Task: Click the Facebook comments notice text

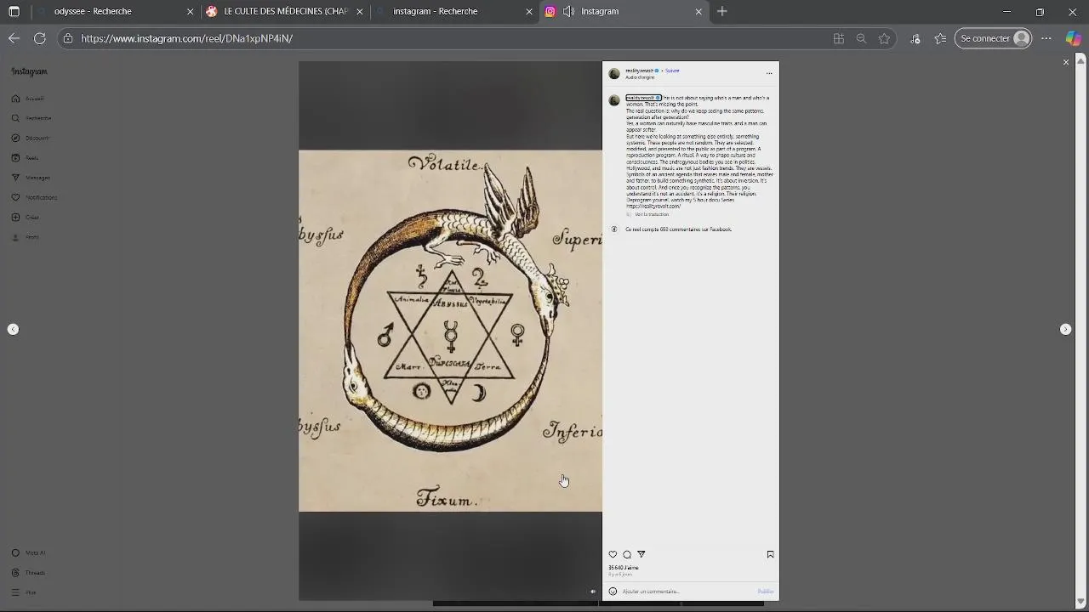Action: click(x=678, y=229)
